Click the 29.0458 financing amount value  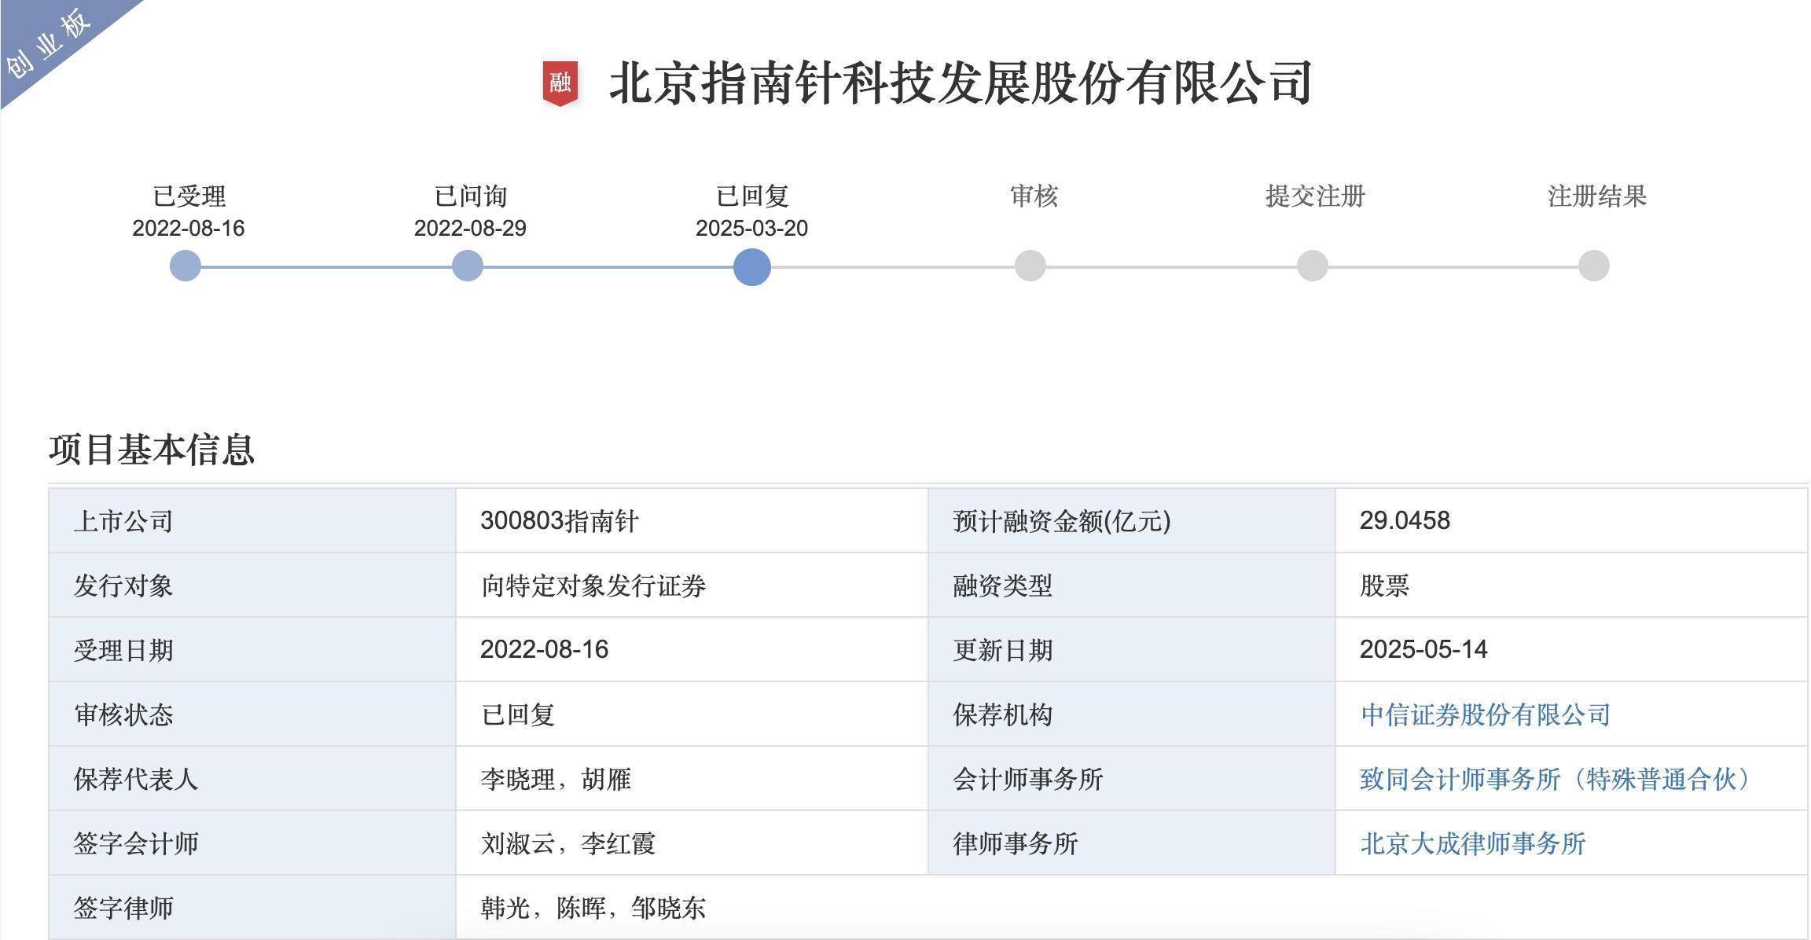1405,520
